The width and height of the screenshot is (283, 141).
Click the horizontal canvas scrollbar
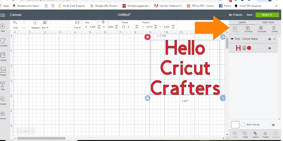tap(41, 138)
